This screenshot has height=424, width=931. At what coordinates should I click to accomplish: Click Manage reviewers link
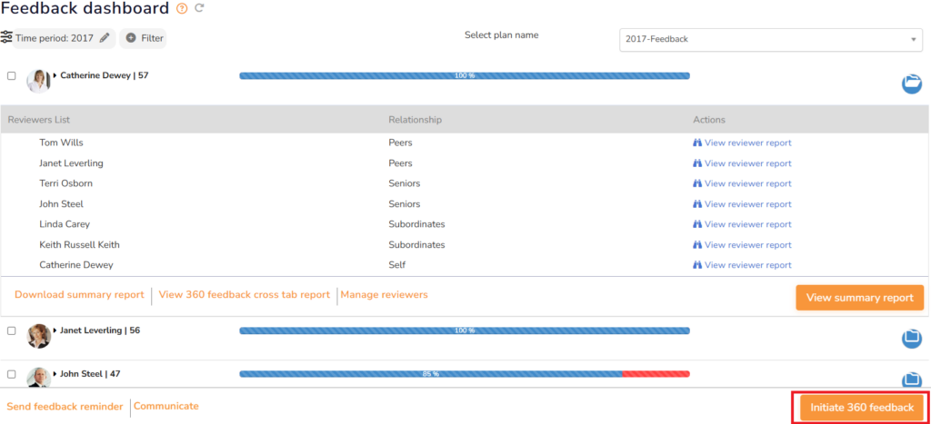click(385, 295)
